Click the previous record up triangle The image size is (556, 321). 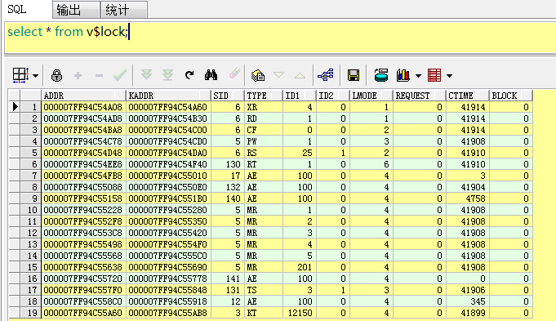click(300, 75)
